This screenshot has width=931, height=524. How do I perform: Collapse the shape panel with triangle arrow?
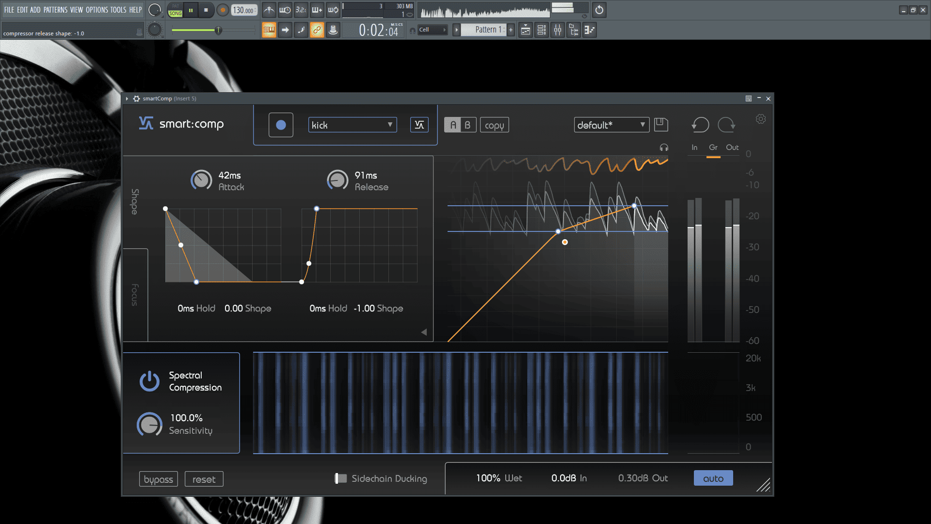tap(424, 332)
